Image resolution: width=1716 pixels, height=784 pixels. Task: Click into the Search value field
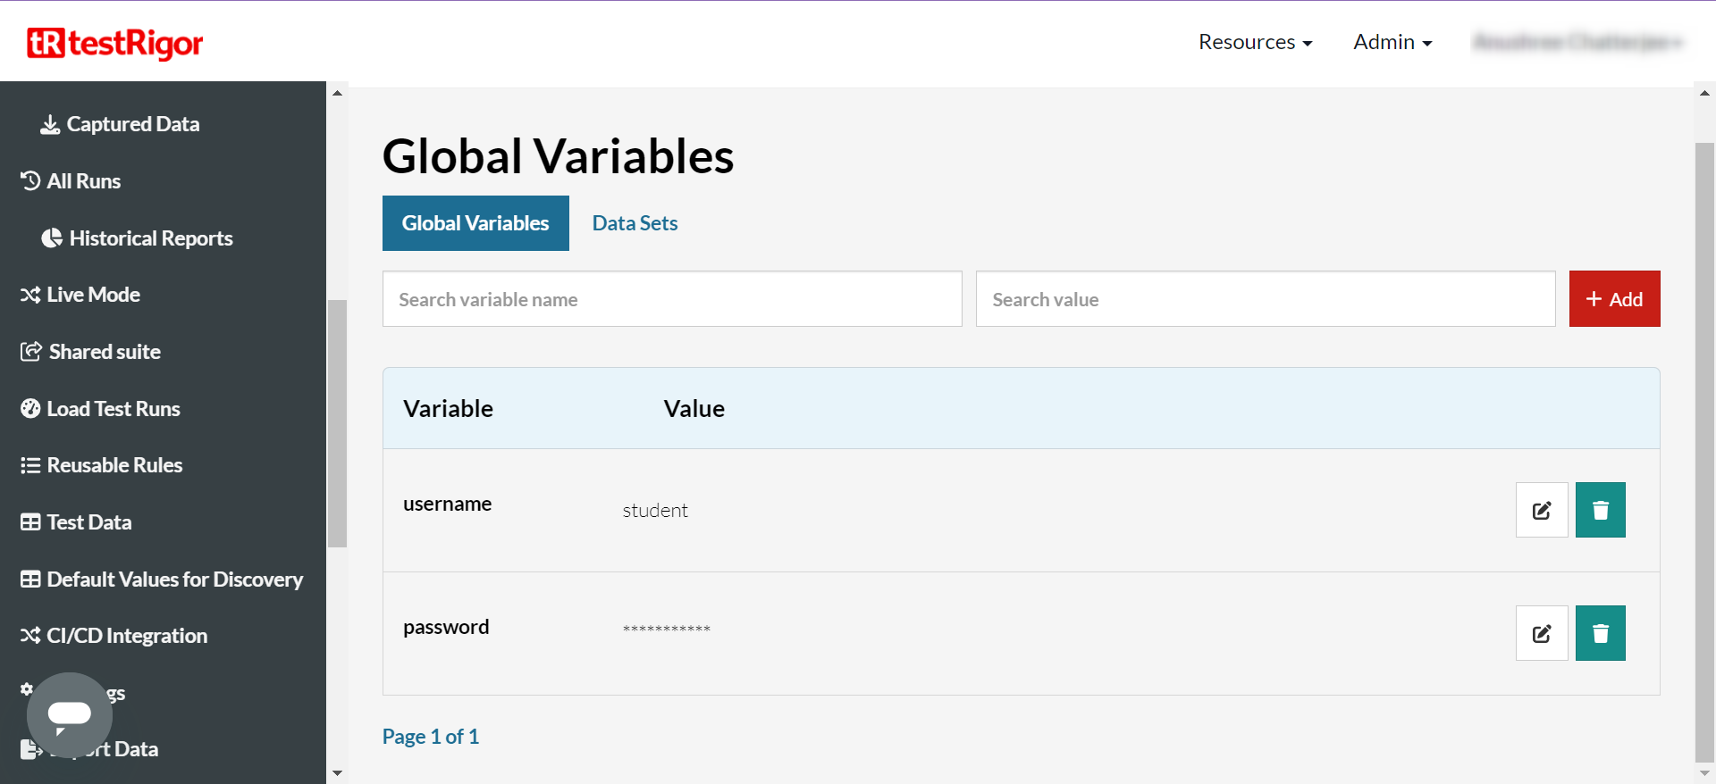[x=1265, y=299]
